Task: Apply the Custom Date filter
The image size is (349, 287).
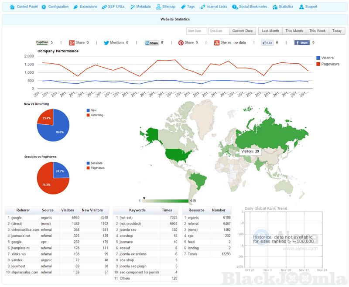Action: tap(243, 31)
